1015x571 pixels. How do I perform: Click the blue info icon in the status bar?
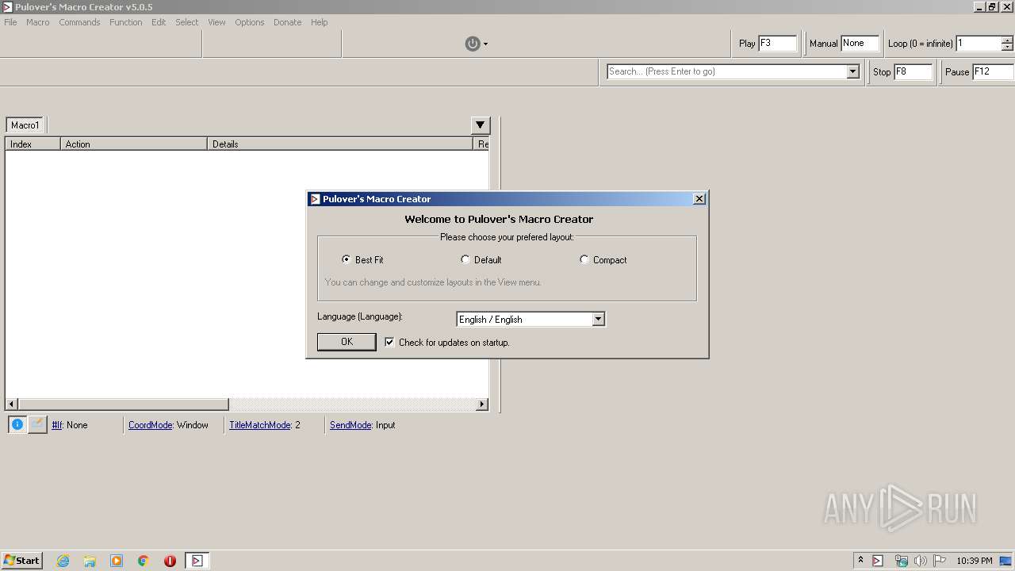[17, 424]
